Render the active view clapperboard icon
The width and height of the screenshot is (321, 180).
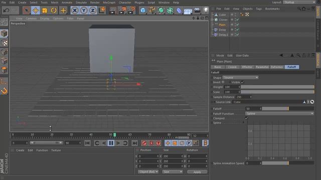(x=112, y=10)
